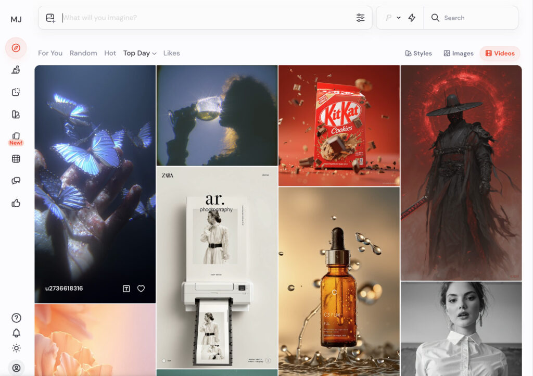The height and width of the screenshot is (376, 533).
Task: Click the add image icon in prompt bar
Action: [x=50, y=18]
